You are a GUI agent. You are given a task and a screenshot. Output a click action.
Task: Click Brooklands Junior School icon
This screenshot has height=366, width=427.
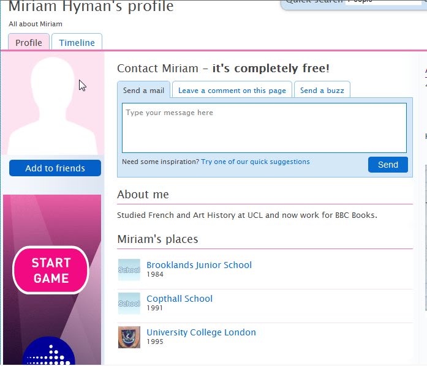click(x=129, y=270)
